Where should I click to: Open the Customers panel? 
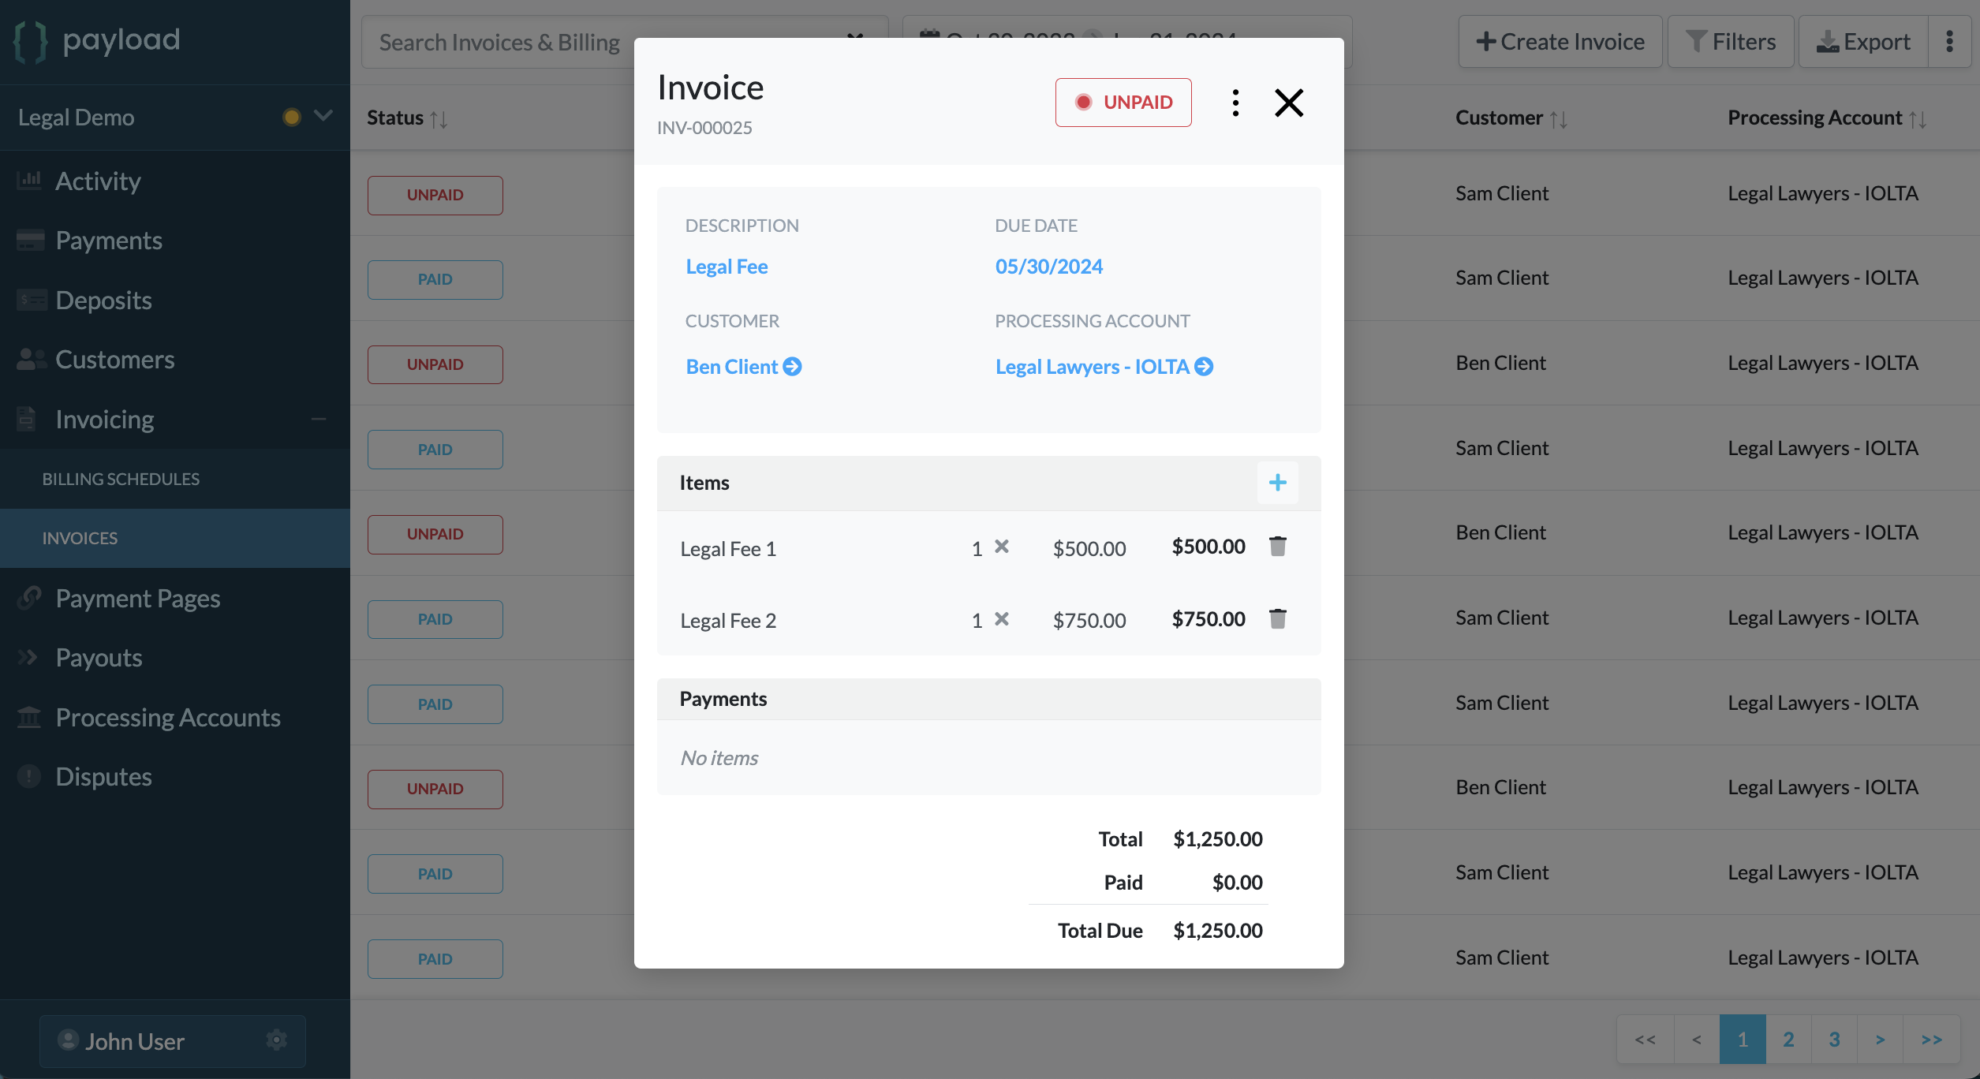(x=115, y=360)
